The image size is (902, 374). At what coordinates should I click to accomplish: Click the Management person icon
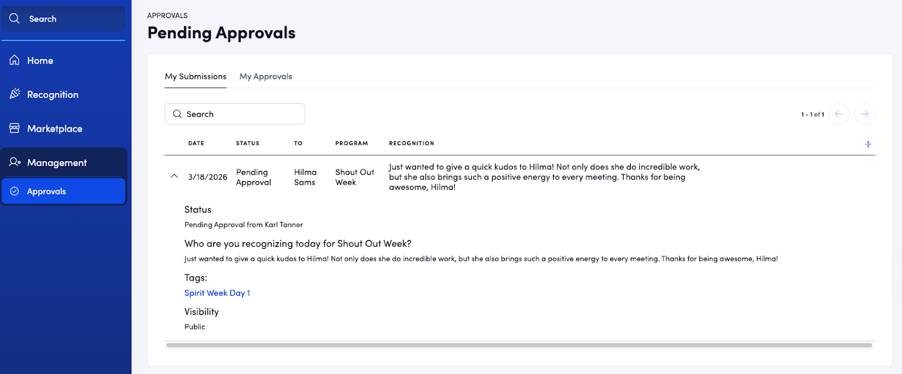tap(15, 162)
